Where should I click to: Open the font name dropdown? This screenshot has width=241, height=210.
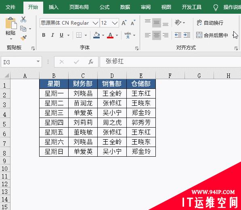(x=95, y=23)
